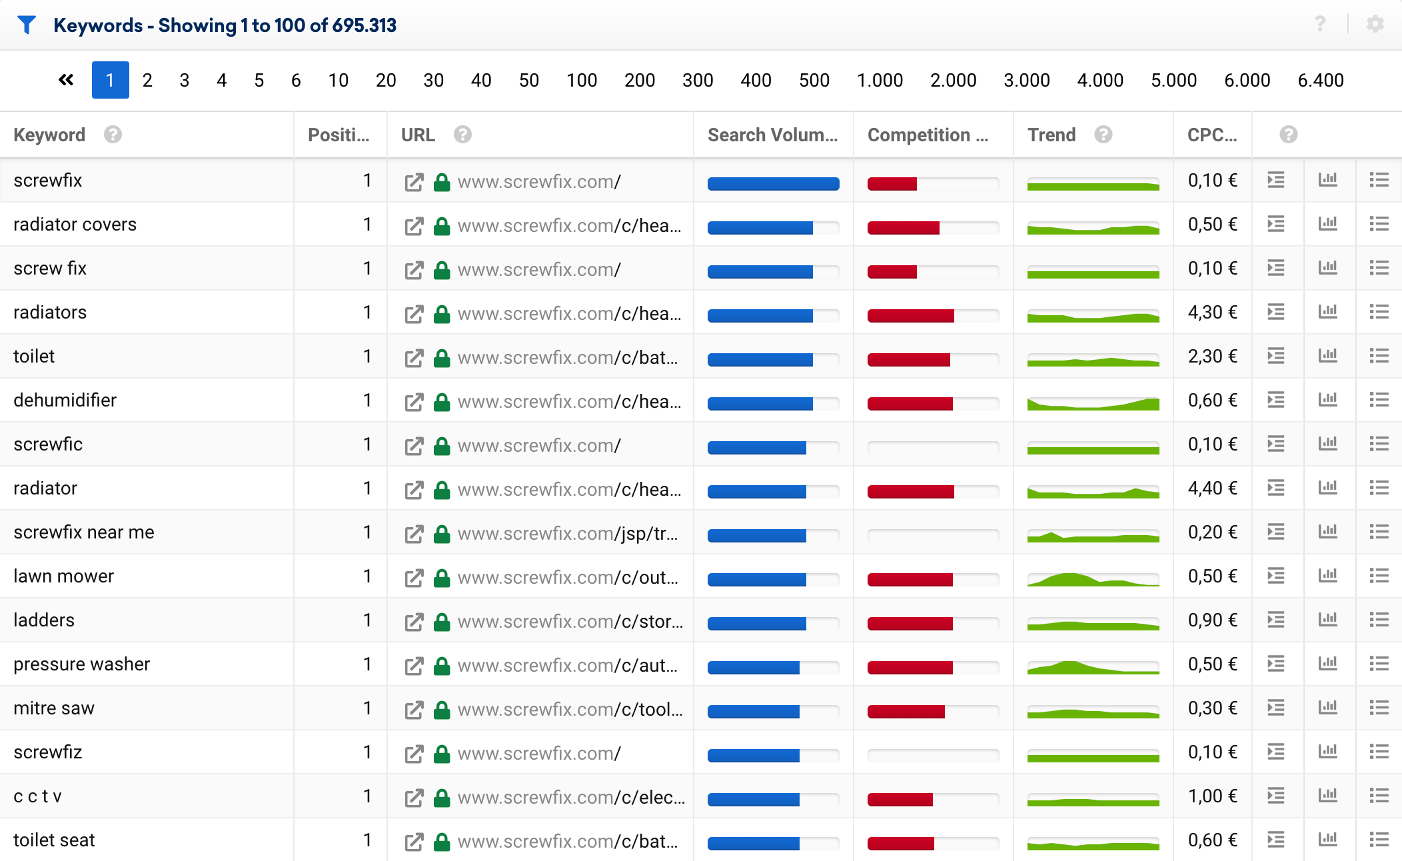Select current page 1 button
The width and height of the screenshot is (1402, 861).
pyautogui.click(x=111, y=80)
